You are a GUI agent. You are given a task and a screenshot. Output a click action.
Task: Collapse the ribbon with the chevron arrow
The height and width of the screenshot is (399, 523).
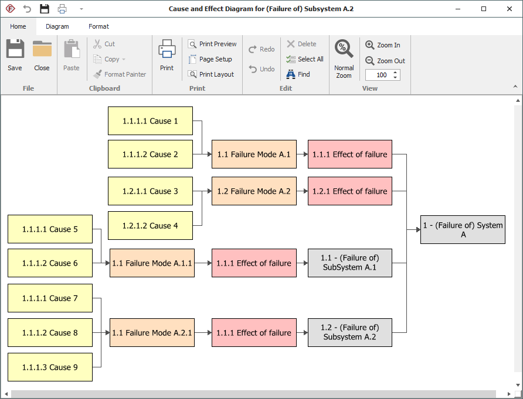tap(515, 87)
